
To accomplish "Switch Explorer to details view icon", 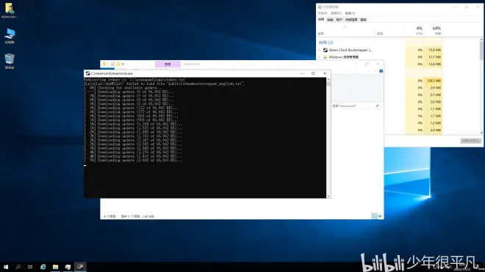I will click(375, 216).
